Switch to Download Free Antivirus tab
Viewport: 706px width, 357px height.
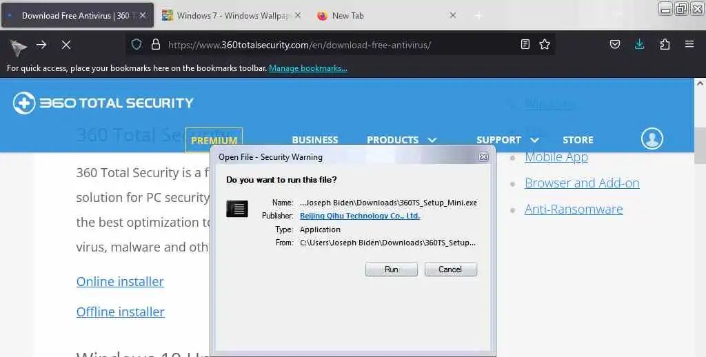[77, 15]
